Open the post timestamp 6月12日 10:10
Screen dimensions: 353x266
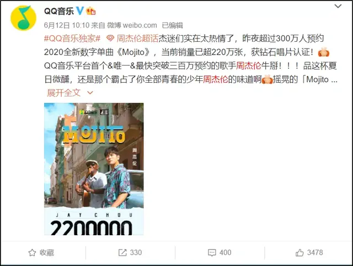pyautogui.click(x=67, y=25)
